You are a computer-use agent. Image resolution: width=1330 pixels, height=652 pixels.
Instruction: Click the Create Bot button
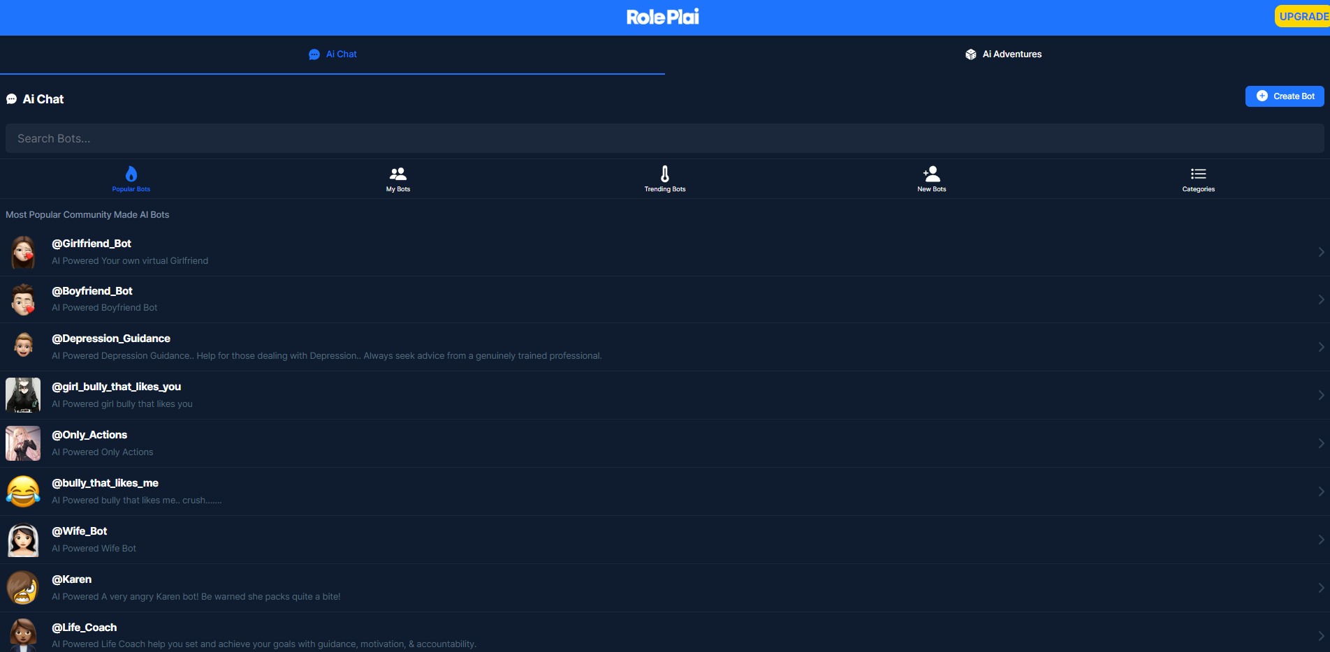pyautogui.click(x=1285, y=96)
